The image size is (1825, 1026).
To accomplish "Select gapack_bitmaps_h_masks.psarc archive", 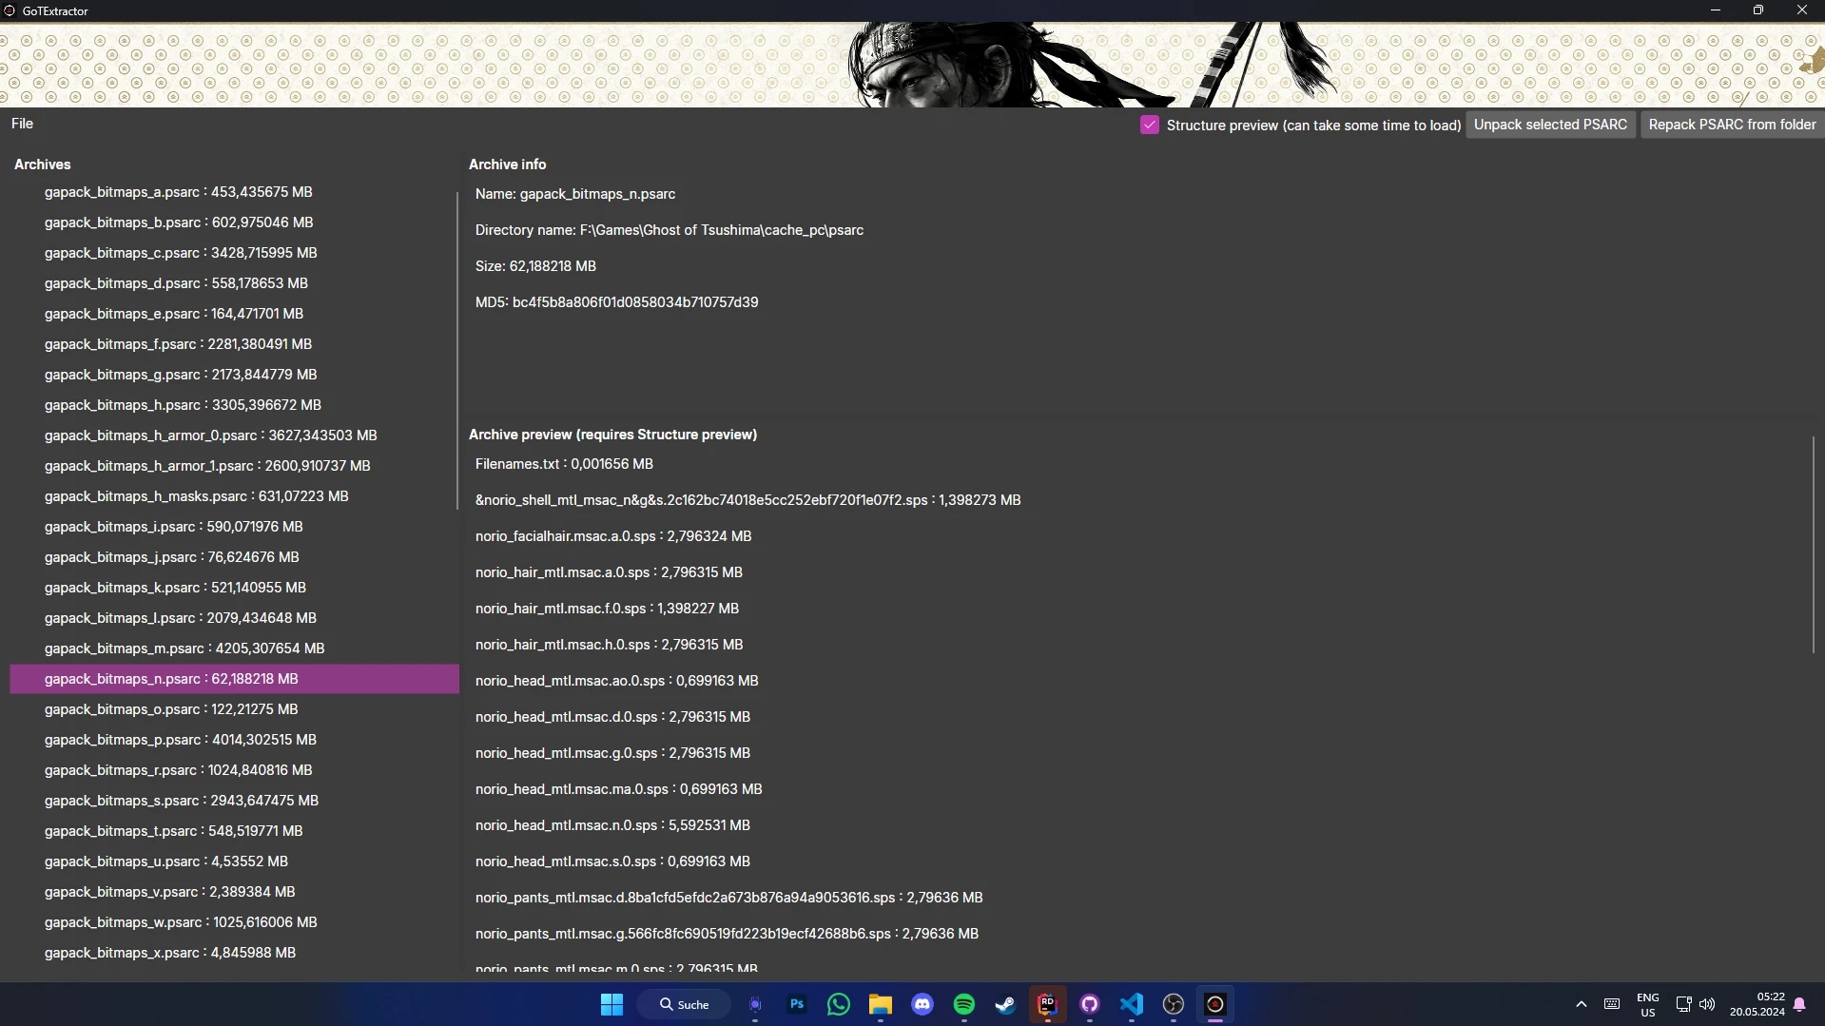I will click(x=234, y=496).
